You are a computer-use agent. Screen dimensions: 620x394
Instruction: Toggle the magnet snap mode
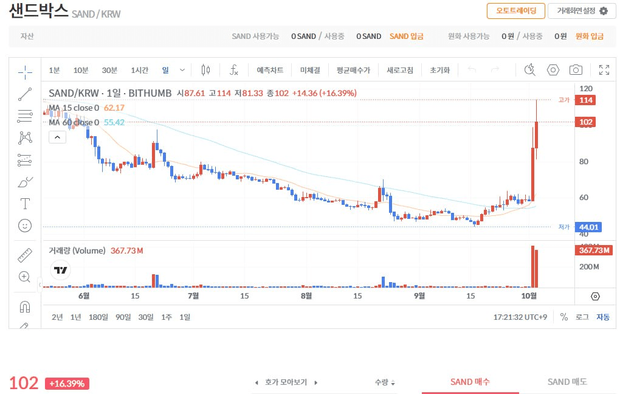click(x=25, y=306)
